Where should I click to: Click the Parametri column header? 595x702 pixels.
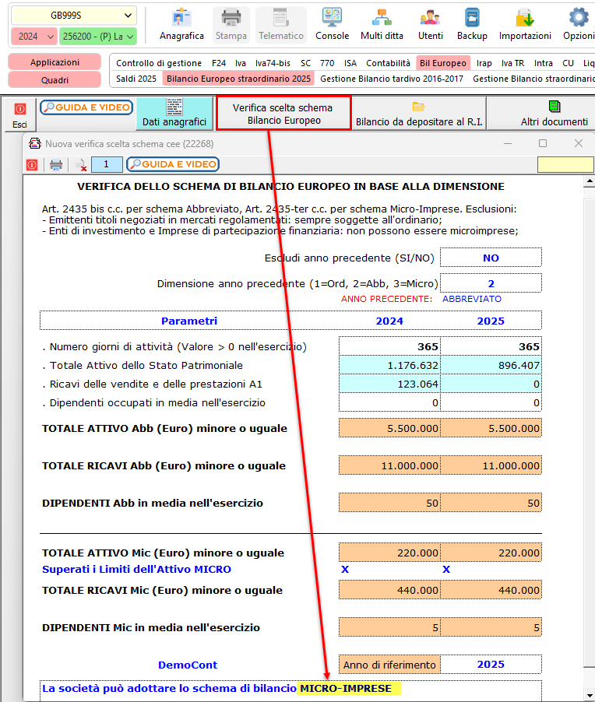pos(189,321)
